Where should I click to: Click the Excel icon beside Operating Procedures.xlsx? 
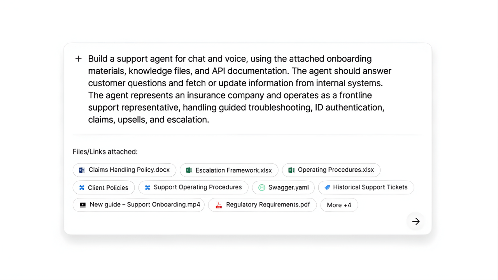coord(291,170)
